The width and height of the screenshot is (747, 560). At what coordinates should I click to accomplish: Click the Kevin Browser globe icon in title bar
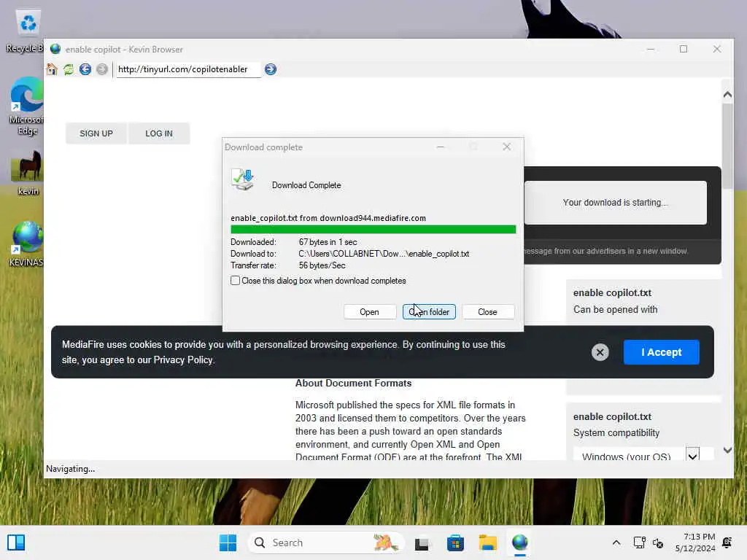(55, 49)
